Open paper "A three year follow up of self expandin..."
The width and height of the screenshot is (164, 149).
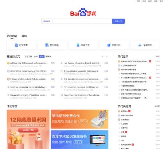tap(29, 63)
